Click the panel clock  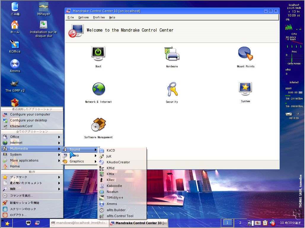click(290, 223)
